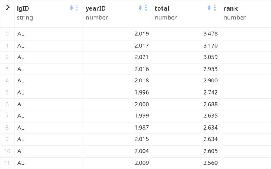271x169 pixels.
Task: Open lgID column options menu
Action: click(77, 8)
